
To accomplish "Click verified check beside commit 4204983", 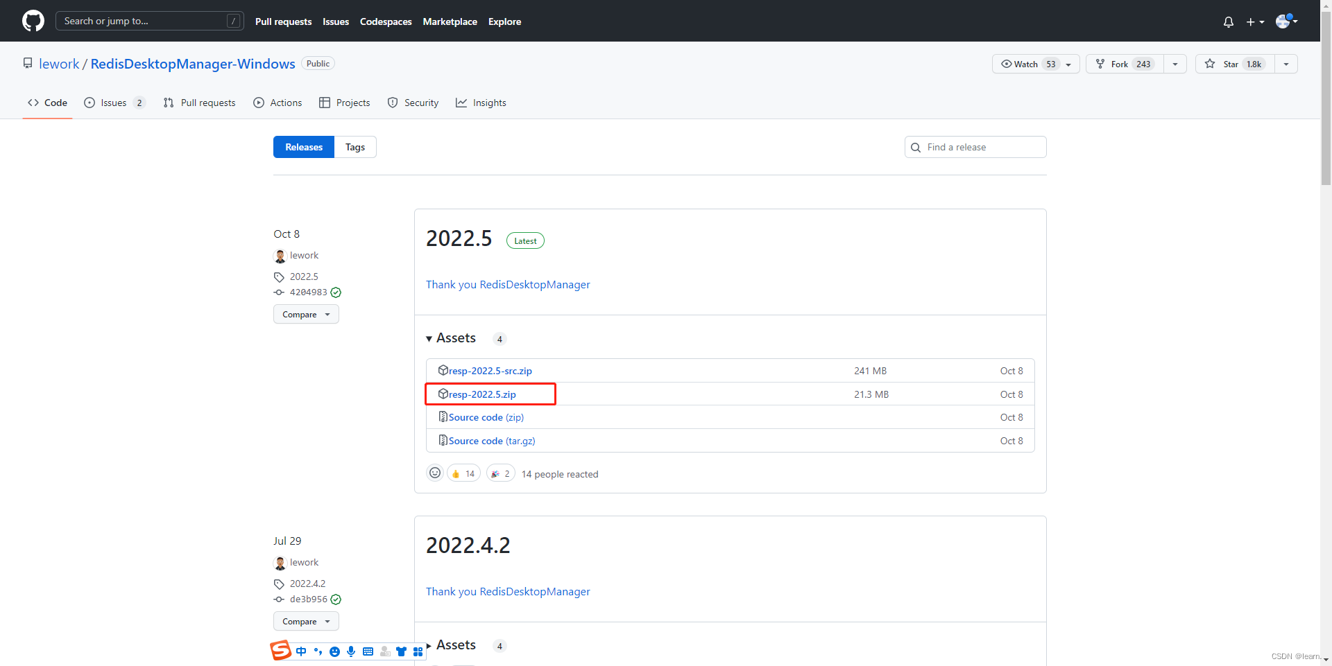I will [336, 292].
